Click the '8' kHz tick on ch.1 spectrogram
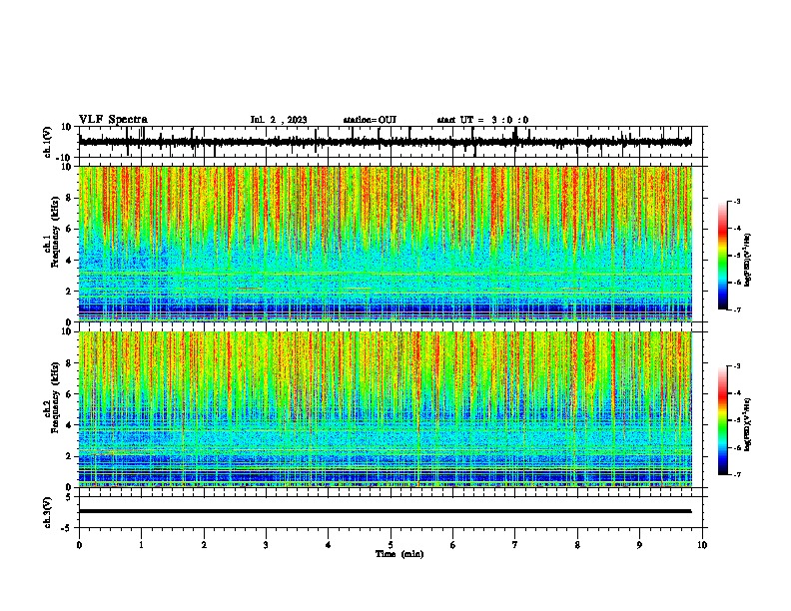The width and height of the screenshot is (791, 611). pos(70,198)
